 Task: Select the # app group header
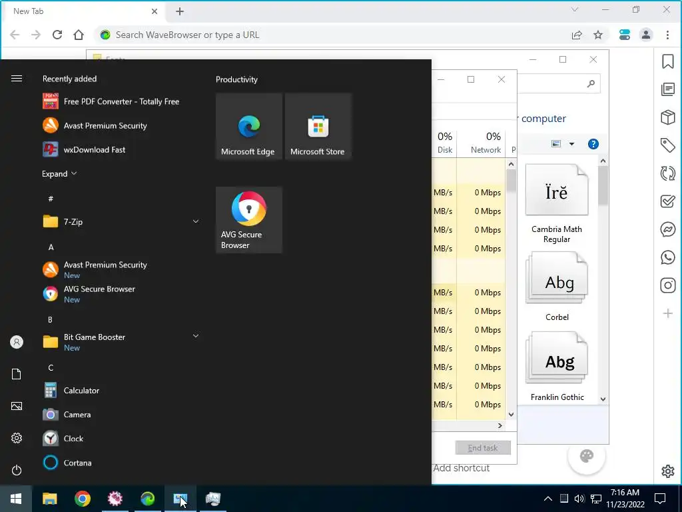click(x=51, y=199)
